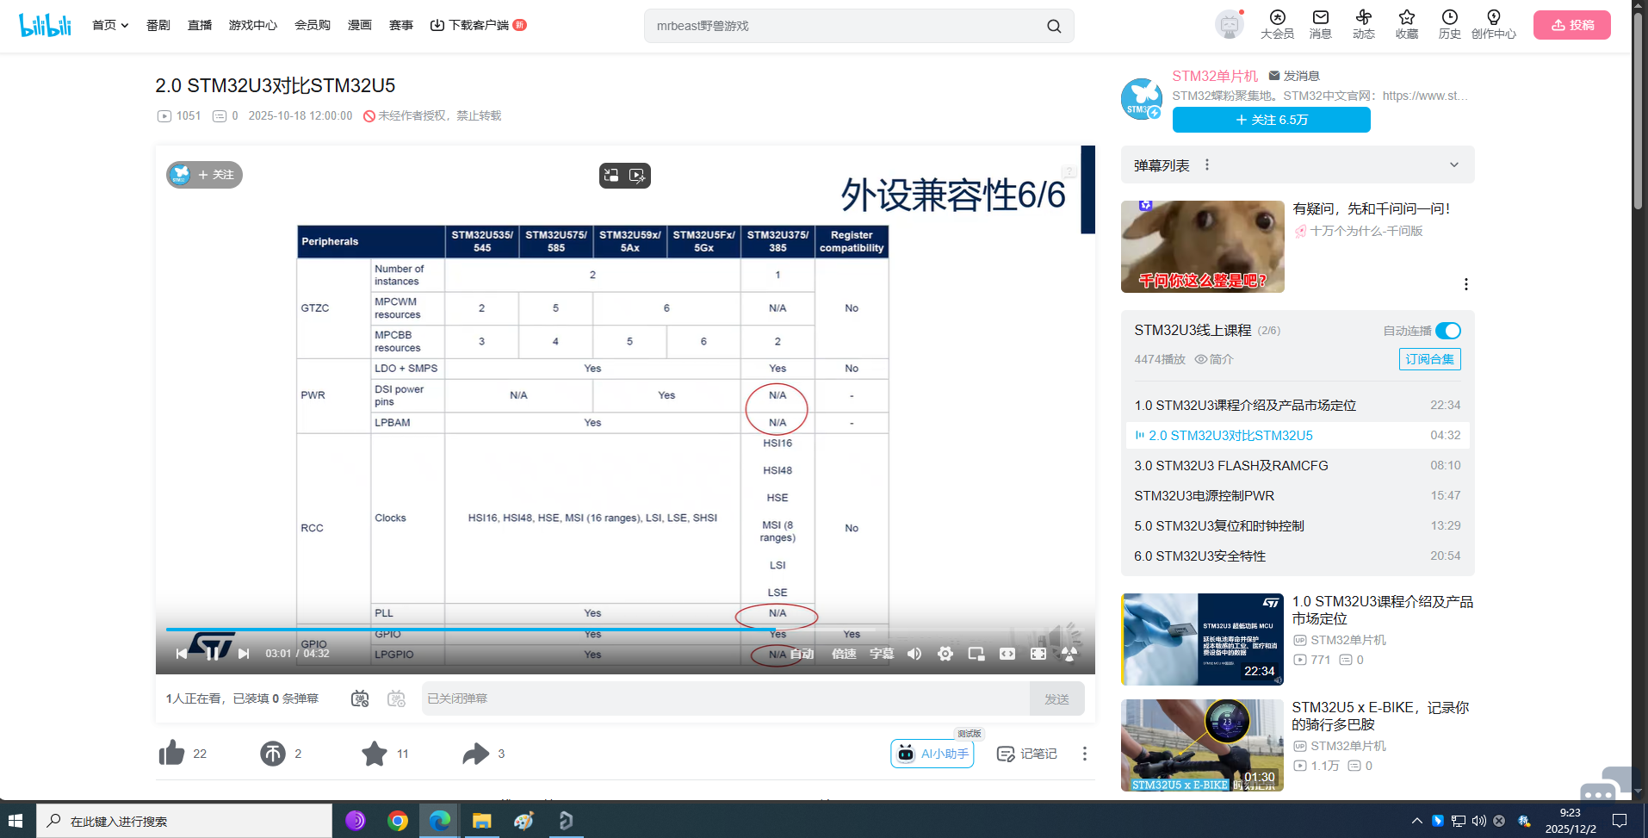Open 赛事 in the top navigation
The width and height of the screenshot is (1648, 838).
click(401, 25)
